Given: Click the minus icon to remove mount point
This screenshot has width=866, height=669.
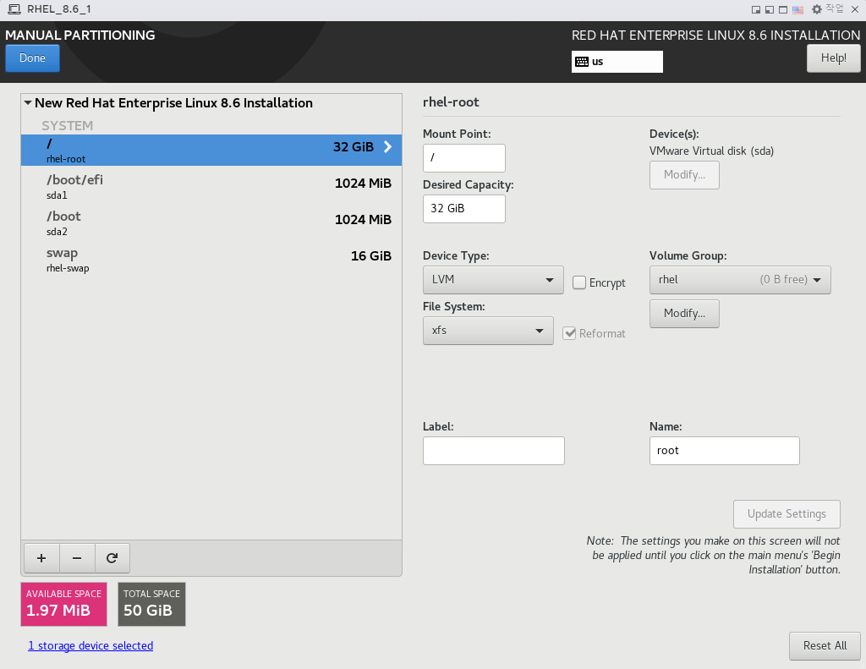Looking at the screenshot, I should coord(77,558).
